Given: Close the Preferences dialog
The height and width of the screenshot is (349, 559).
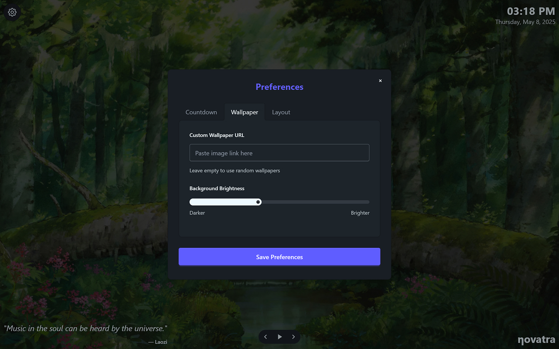Looking at the screenshot, I should pyautogui.click(x=380, y=81).
